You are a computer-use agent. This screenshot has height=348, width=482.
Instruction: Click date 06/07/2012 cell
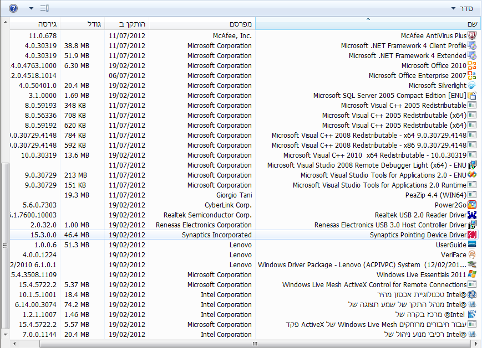127,75
